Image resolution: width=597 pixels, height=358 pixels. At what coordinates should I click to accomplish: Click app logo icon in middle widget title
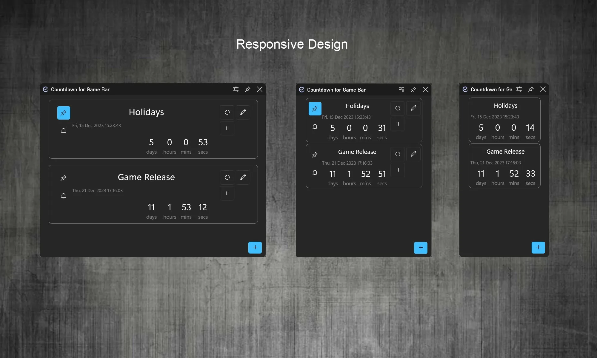(x=302, y=89)
